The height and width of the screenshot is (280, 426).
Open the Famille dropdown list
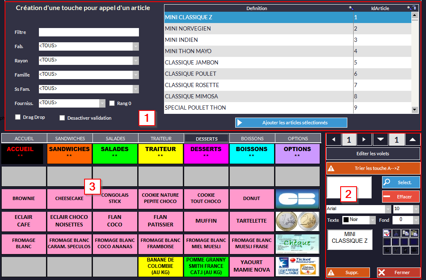136,74
